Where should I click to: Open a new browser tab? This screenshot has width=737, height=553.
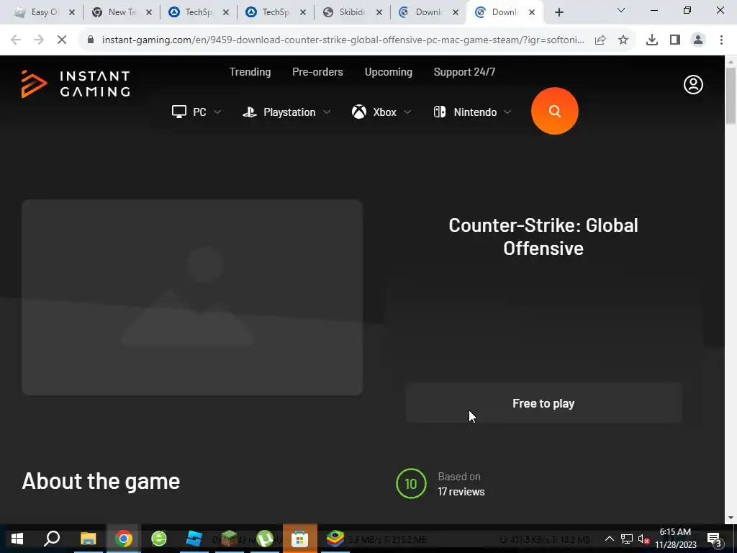(x=559, y=12)
